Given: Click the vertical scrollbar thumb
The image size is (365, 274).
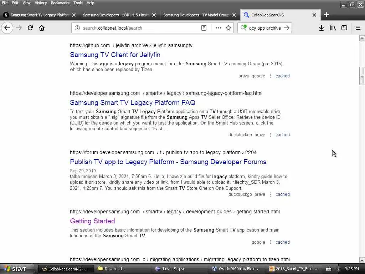Looking at the screenshot, I should click(x=362, y=76).
